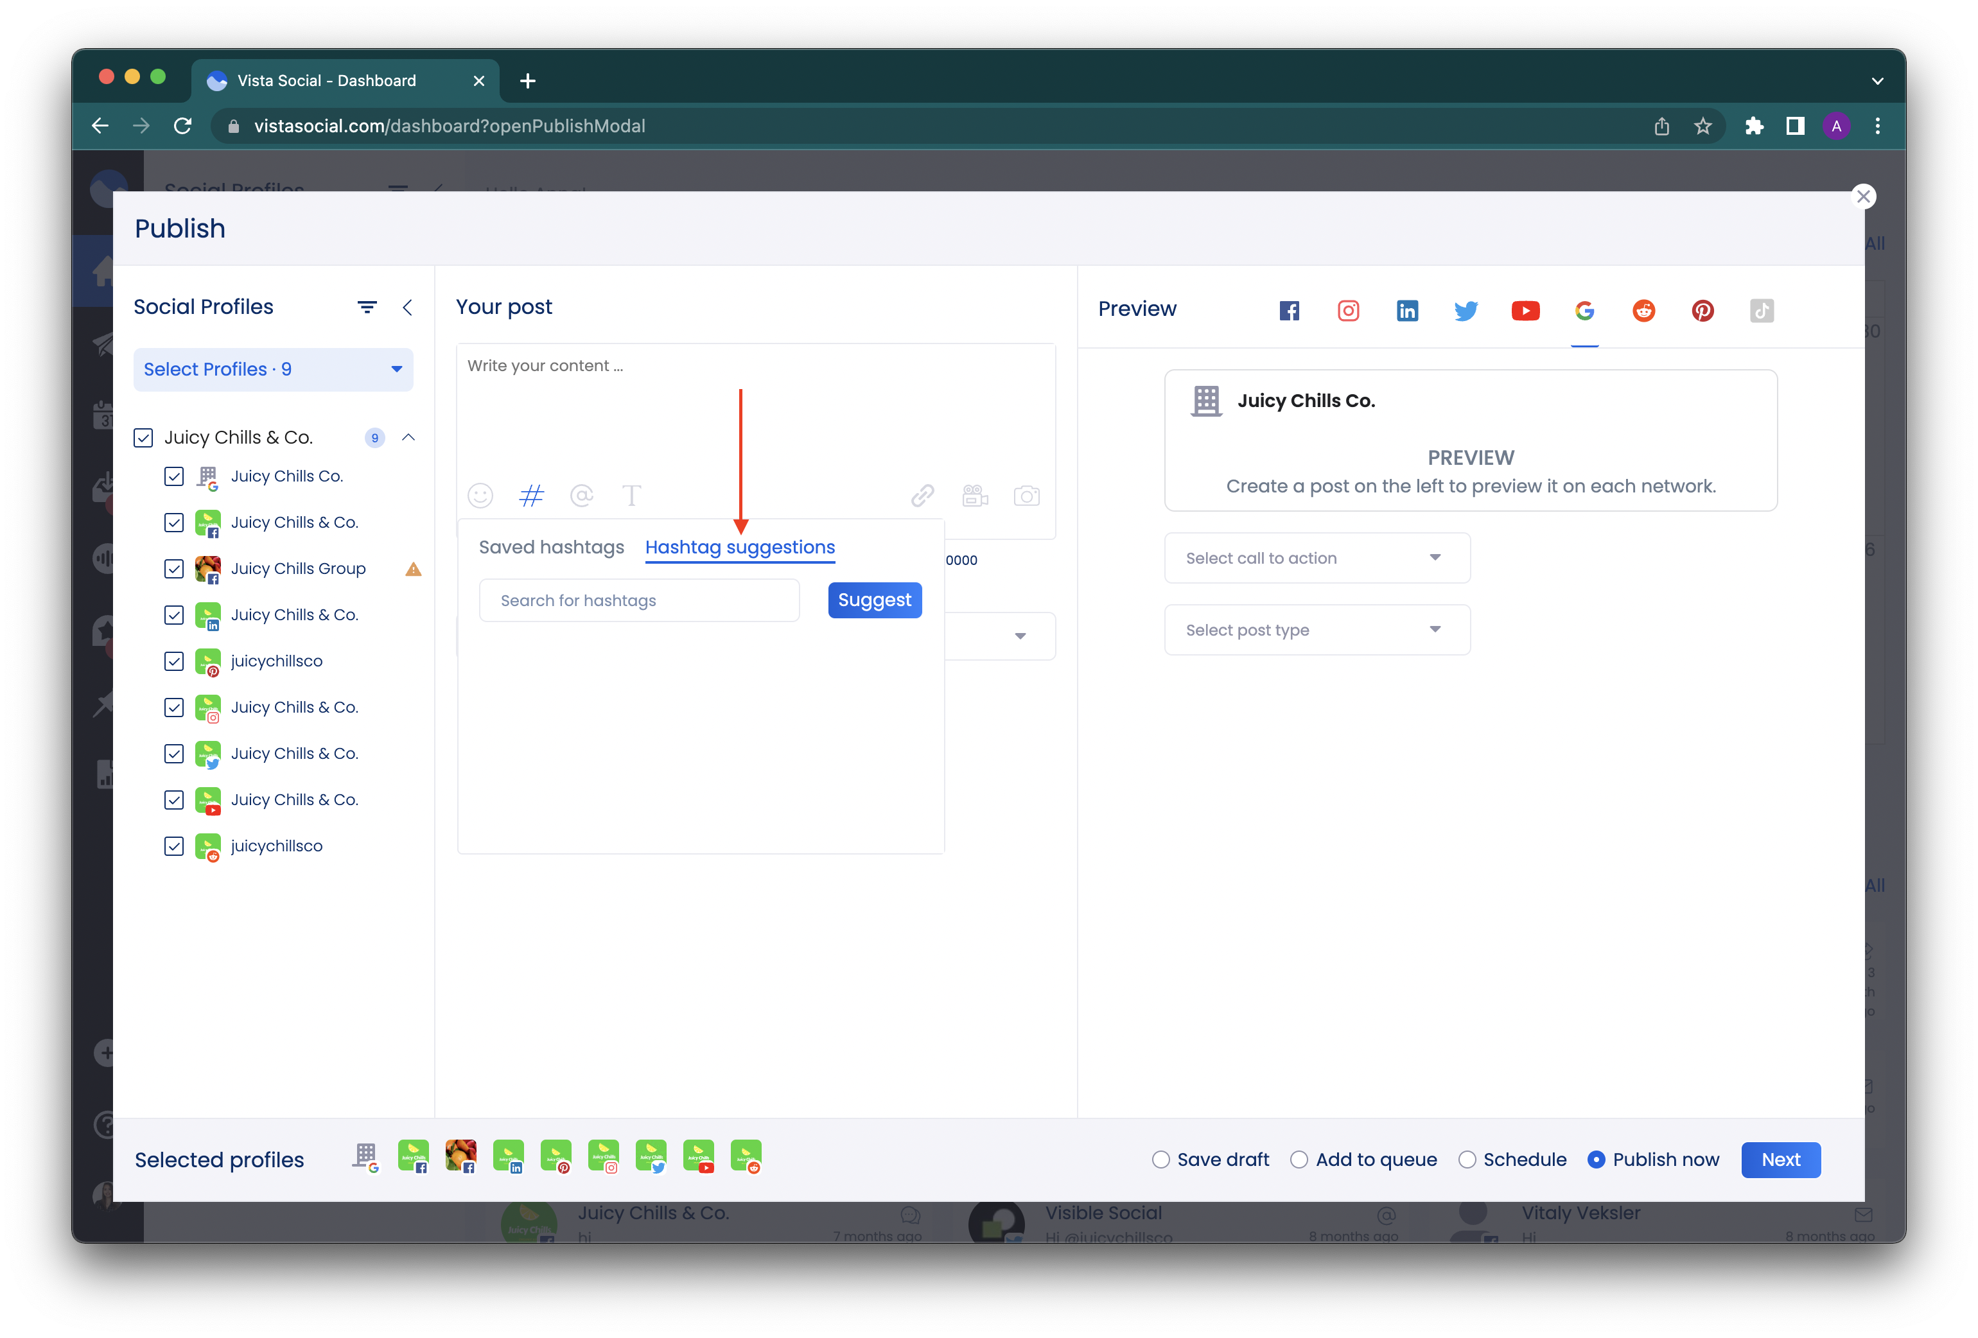Switch preview to YouTube
1978x1338 pixels.
coord(1525,311)
